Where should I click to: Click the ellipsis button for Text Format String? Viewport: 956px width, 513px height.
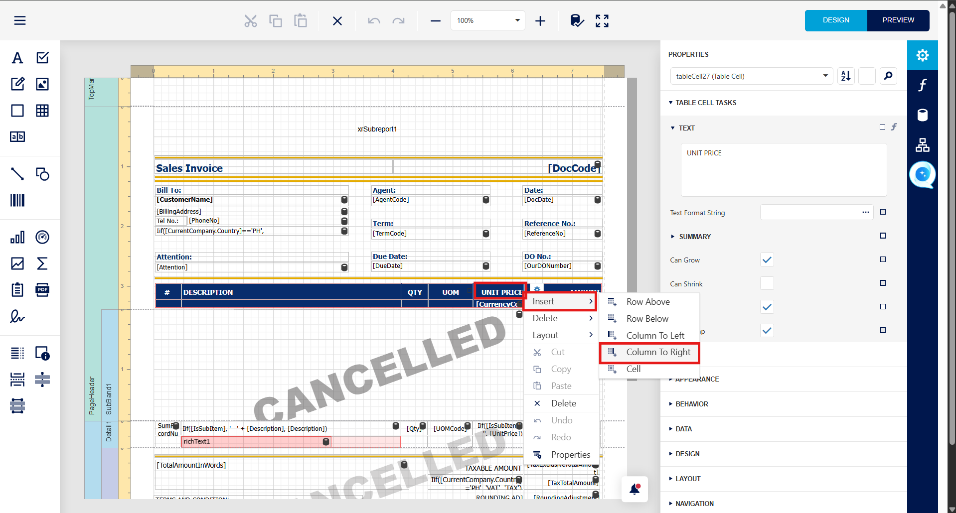pyautogui.click(x=865, y=212)
